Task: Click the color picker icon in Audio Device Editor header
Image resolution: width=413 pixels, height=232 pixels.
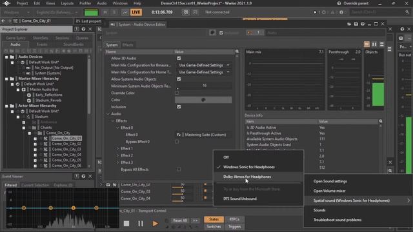Action: (x=212, y=33)
